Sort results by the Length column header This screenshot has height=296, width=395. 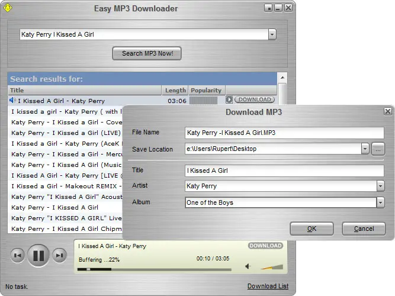point(175,91)
